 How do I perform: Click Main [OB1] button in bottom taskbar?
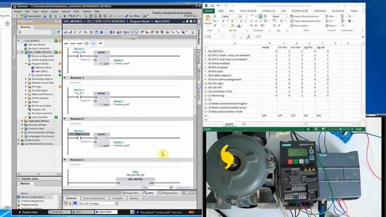pos(106,212)
